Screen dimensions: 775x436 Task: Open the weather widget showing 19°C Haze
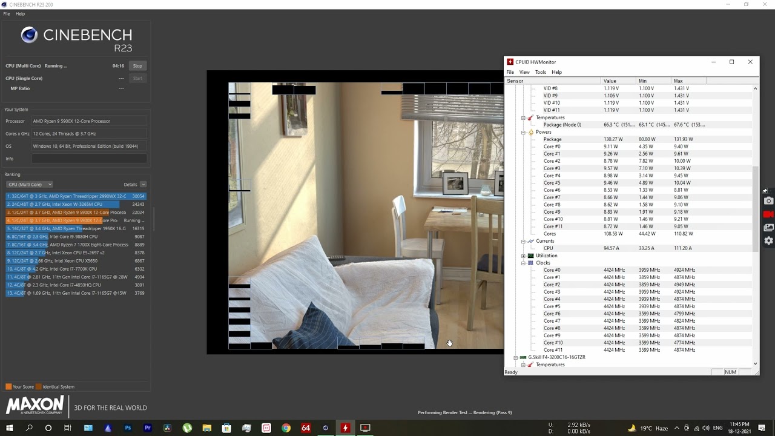648,428
